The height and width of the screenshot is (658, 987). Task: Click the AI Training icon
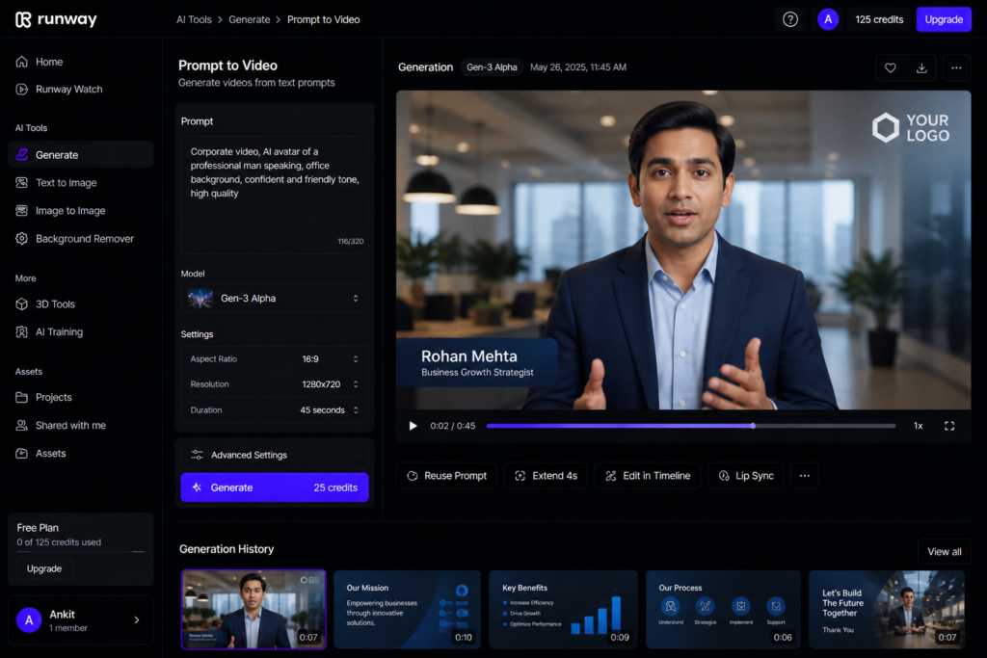[x=22, y=332]
